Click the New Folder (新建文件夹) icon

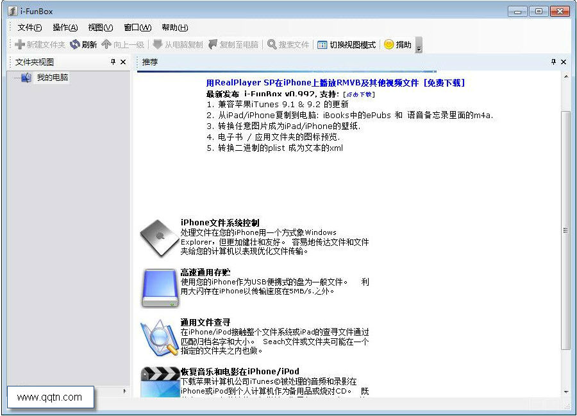click(20, 45)
